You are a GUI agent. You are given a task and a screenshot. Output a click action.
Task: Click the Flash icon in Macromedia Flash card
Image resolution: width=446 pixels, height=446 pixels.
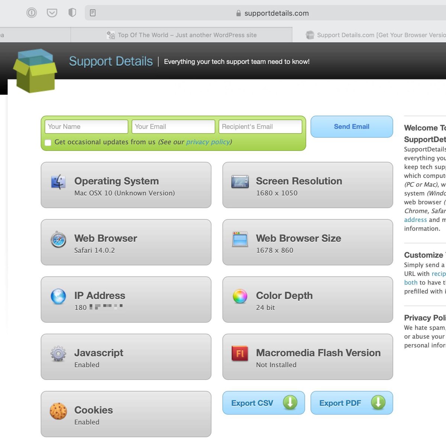(240, 353)
